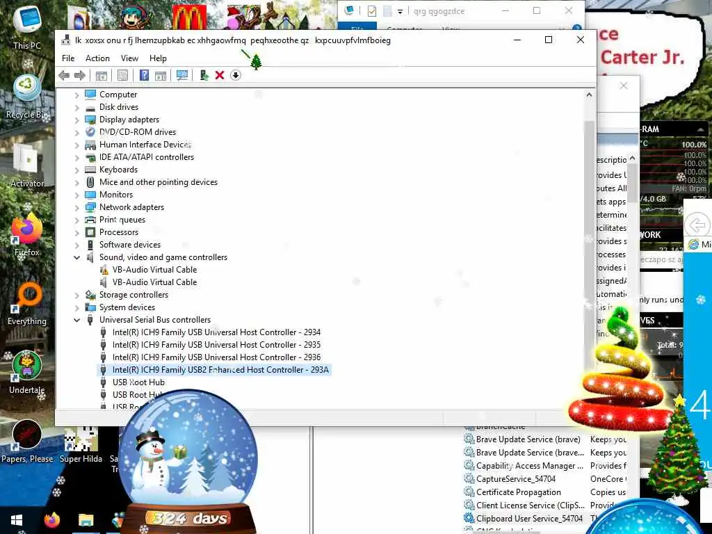The height and width of the screenshot is (534, 712).
Task: Click the Disable device down-arrow icon
Action: [235, 75]
